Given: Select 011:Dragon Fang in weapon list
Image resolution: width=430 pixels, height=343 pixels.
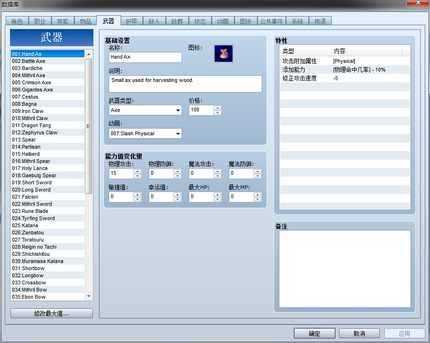Looking at the screenshot, I should point(48,125).
